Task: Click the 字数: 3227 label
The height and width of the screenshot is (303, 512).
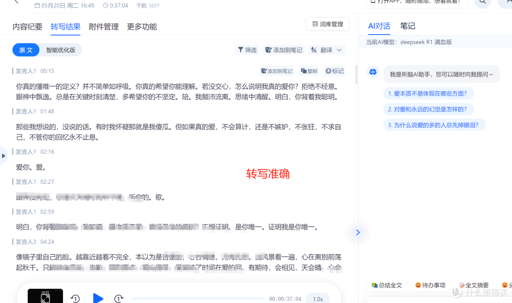Action: [x=148, y=6]
